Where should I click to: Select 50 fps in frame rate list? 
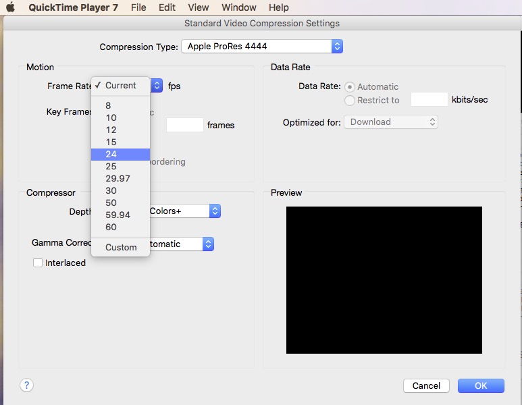[x=120, y=202]
